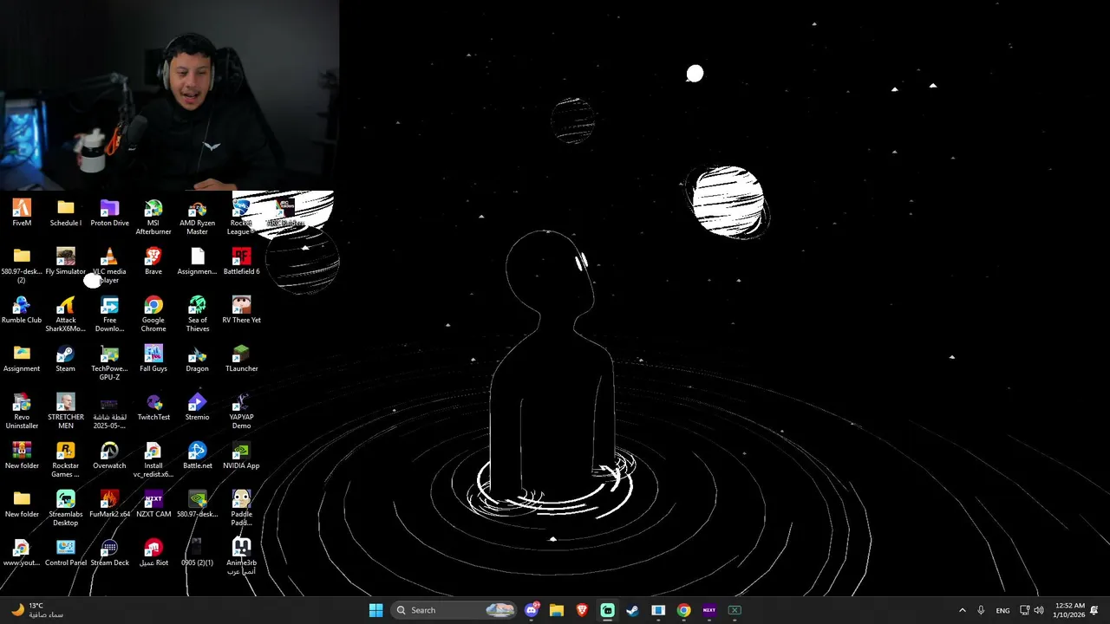Launch the Steam desktop shortcut
1110x624 pixels.
pos(66,359)
